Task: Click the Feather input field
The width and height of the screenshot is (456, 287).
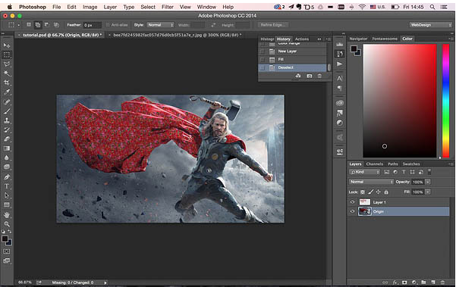Action: tap(93, 25)
